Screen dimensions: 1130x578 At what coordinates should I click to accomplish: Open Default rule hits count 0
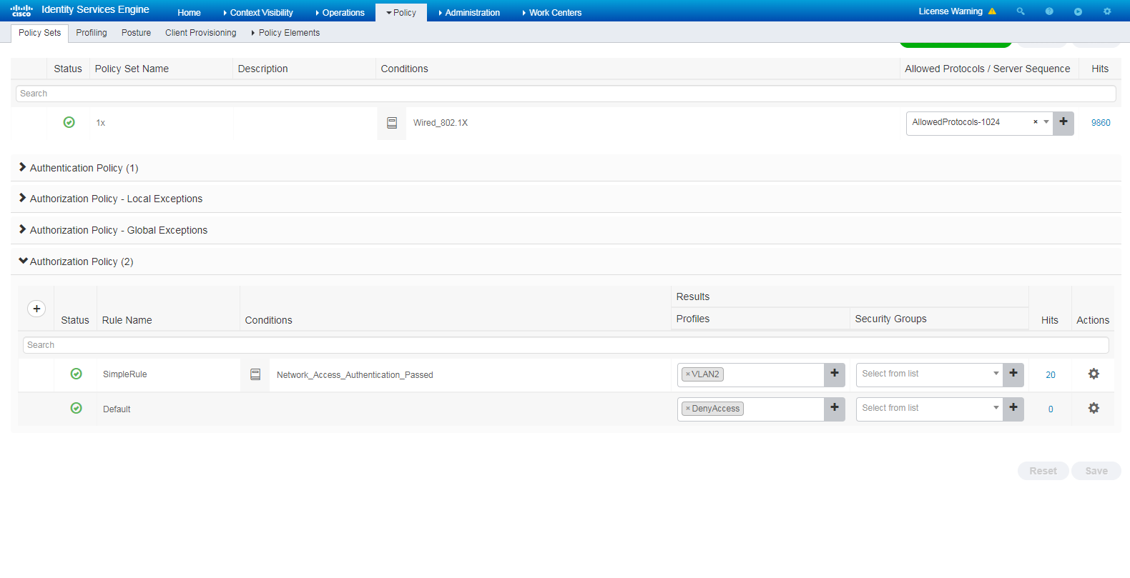pyautogui.click(x=1050, y=409)
